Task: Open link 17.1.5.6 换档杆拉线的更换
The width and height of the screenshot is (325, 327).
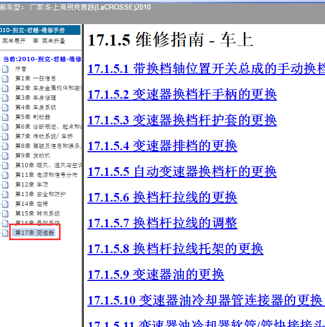Action: 162,197
